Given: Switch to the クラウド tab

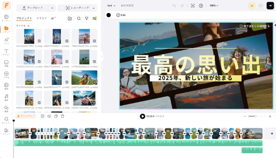Looking at the screenshot, I should point(42,18).
